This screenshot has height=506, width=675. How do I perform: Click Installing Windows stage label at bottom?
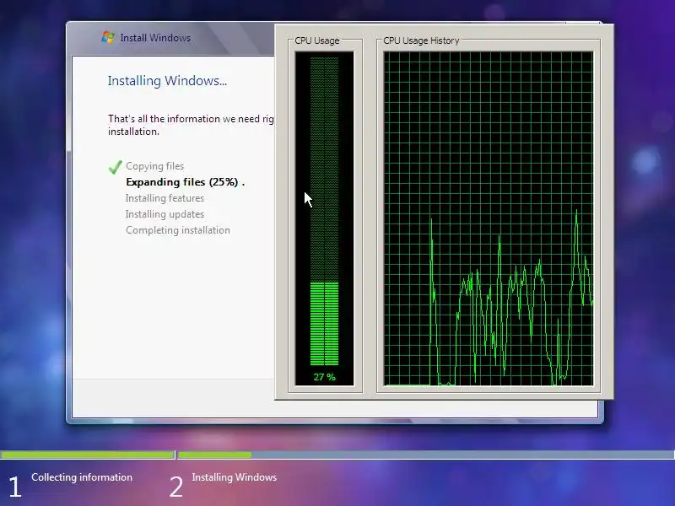[235, 477]
